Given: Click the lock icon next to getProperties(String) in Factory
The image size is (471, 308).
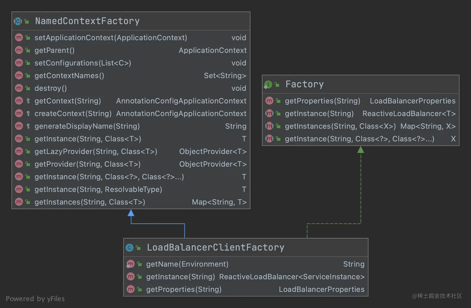Looking at the screenshot, I should (278, 101).
